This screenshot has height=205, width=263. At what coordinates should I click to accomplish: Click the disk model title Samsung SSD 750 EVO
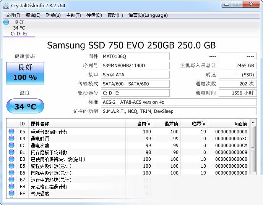[131, 45]
